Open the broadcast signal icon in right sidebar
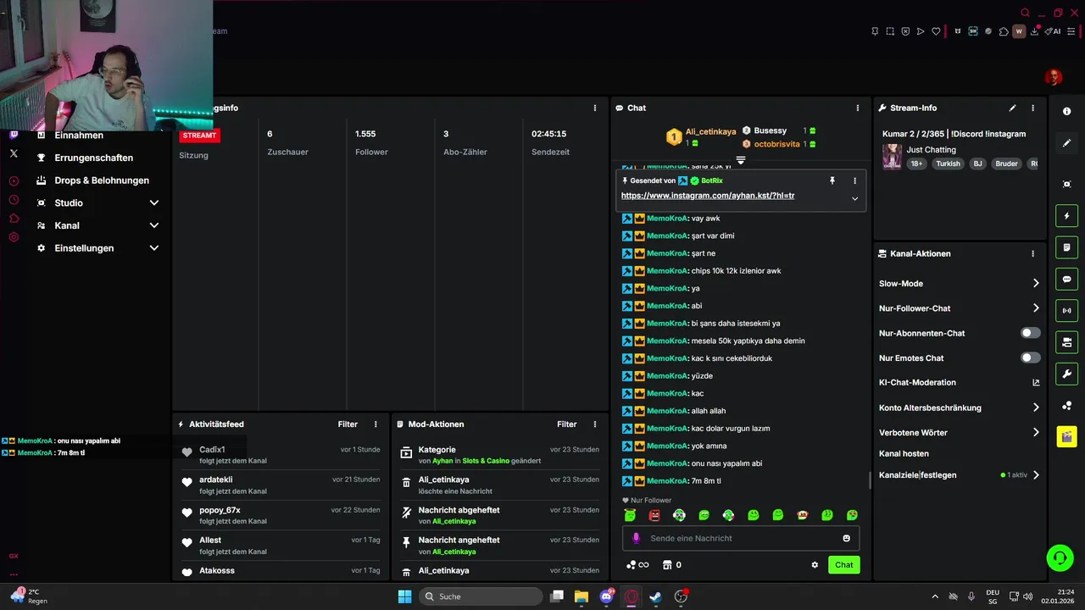Viewport: 1085px width, 610px height. pos(1066,310)
